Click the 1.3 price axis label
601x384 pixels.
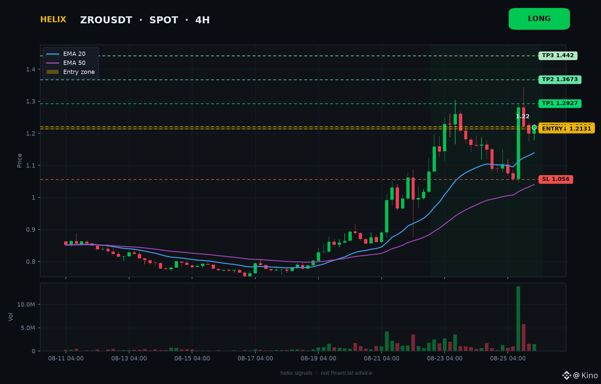pyautogui.click(x=31, y=102)
